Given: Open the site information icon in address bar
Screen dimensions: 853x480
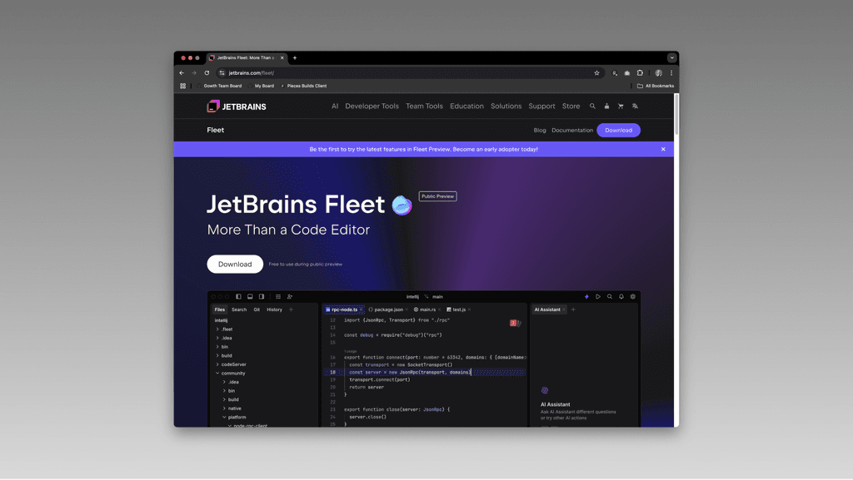Looking at the screenshot, I should click(x=222, y=72).
